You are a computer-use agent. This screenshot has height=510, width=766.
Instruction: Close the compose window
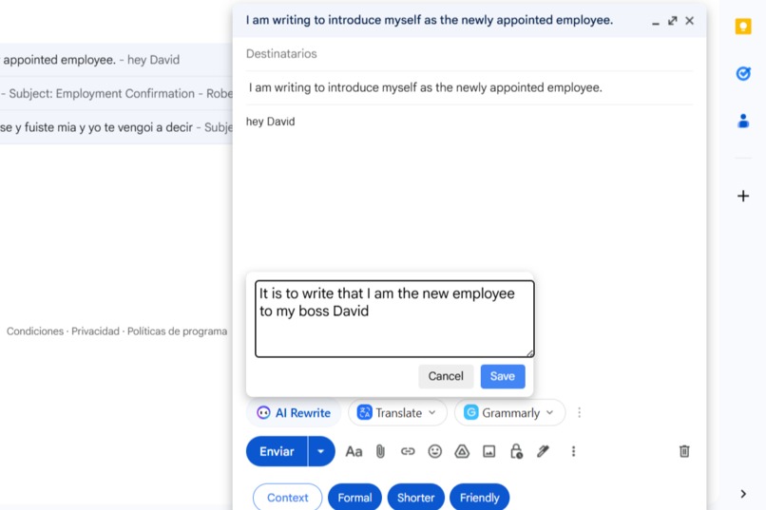(689, 21)
